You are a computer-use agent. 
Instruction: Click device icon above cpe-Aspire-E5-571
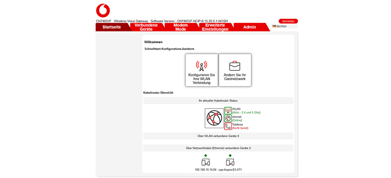pyautogui.click(x=230, y=162)
